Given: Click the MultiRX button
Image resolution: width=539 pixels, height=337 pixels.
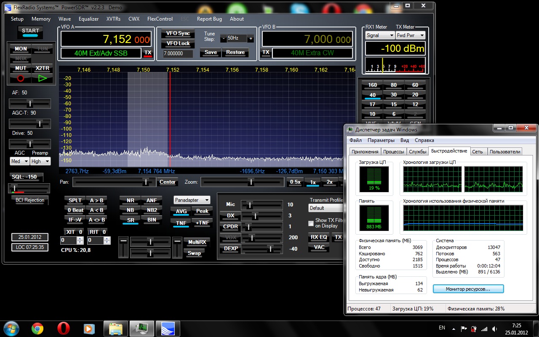Looking at the screenshot, I should coord(197,242).
